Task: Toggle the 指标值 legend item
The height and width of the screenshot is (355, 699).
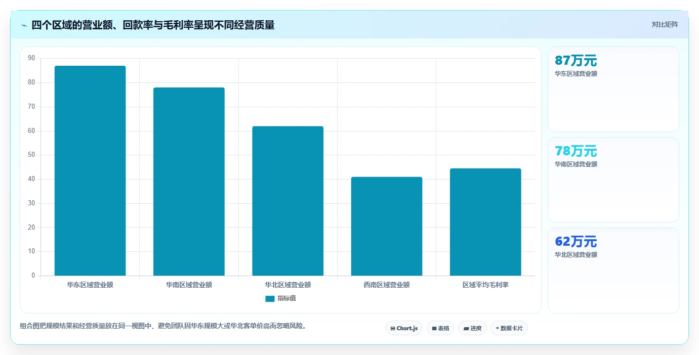Action: click(x=281, y=298)
